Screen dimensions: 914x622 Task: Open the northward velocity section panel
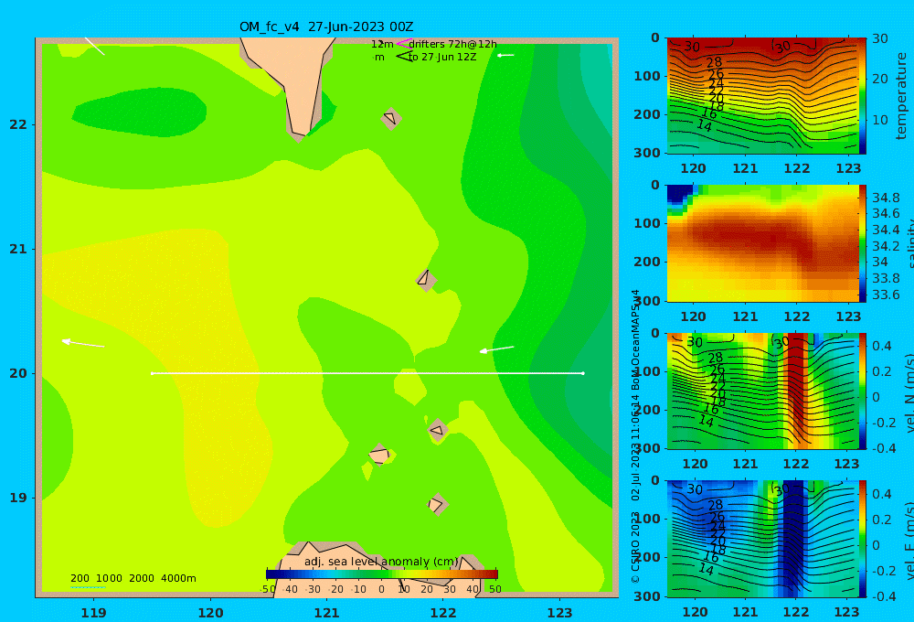click(763, 391)
